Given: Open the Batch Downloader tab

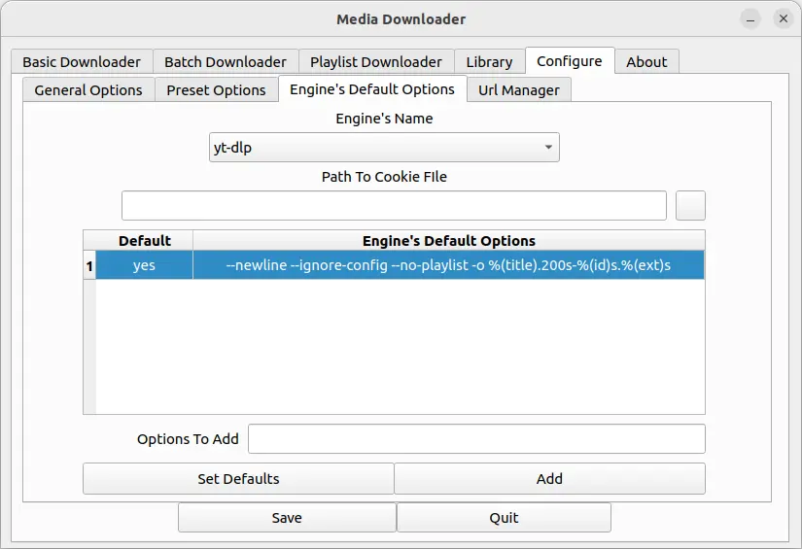Looking at the screenshot, I should point(225,61).
